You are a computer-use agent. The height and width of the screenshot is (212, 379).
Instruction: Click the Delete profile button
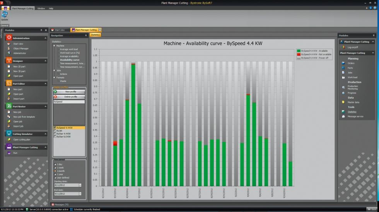tap(69, 97)
